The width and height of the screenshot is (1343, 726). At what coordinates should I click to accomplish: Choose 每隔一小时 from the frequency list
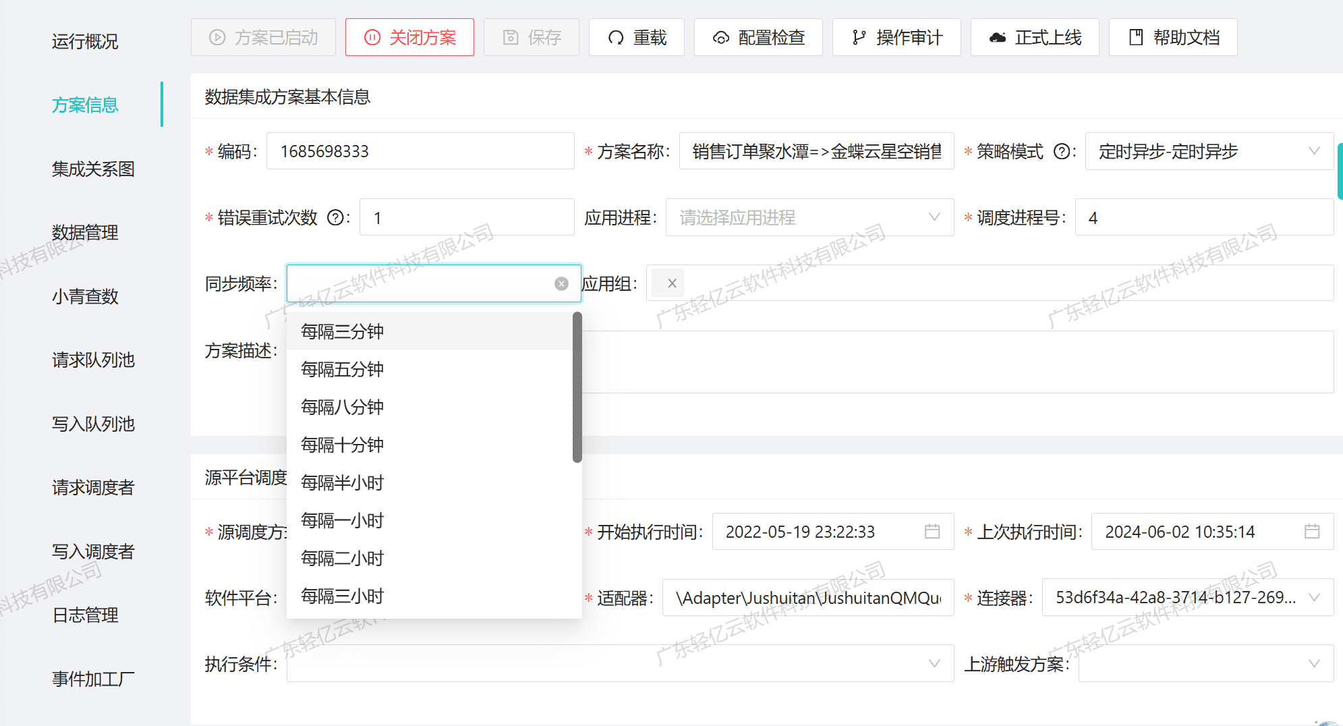430,520
